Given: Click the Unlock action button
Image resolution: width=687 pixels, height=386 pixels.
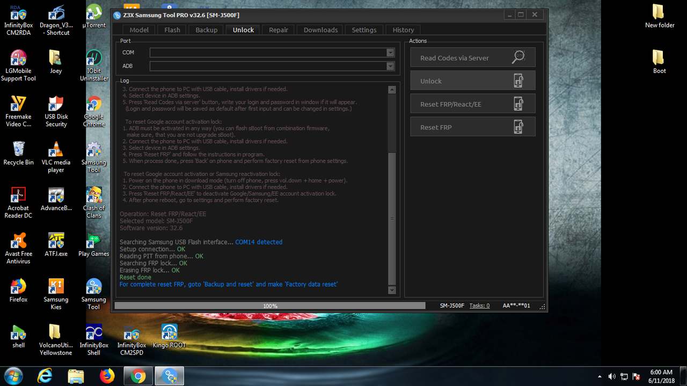Looking at the screenshot, I should coord(473,81).
